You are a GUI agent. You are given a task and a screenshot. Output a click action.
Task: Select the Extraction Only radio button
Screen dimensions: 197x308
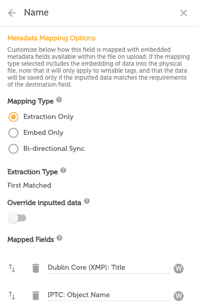coord(13,117)
